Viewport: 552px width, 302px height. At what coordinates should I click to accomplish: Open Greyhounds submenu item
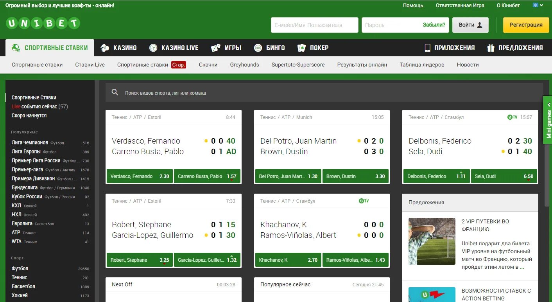[244, 65]
